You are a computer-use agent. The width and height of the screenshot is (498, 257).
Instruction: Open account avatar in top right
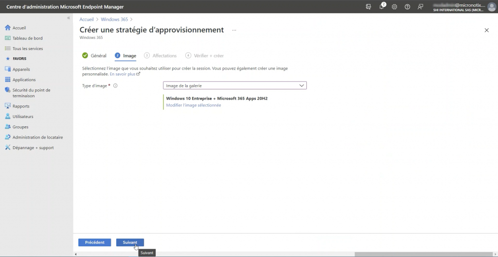[491, 7]
